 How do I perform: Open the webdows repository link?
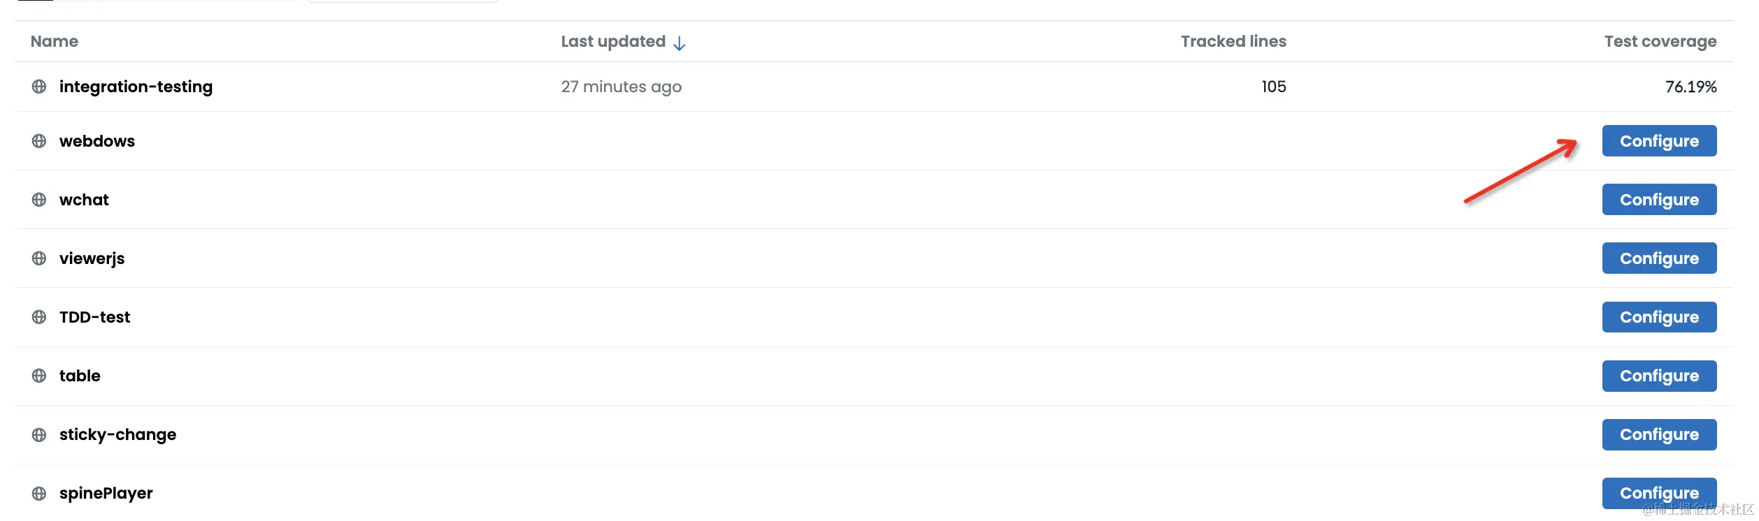click(97, 141)
